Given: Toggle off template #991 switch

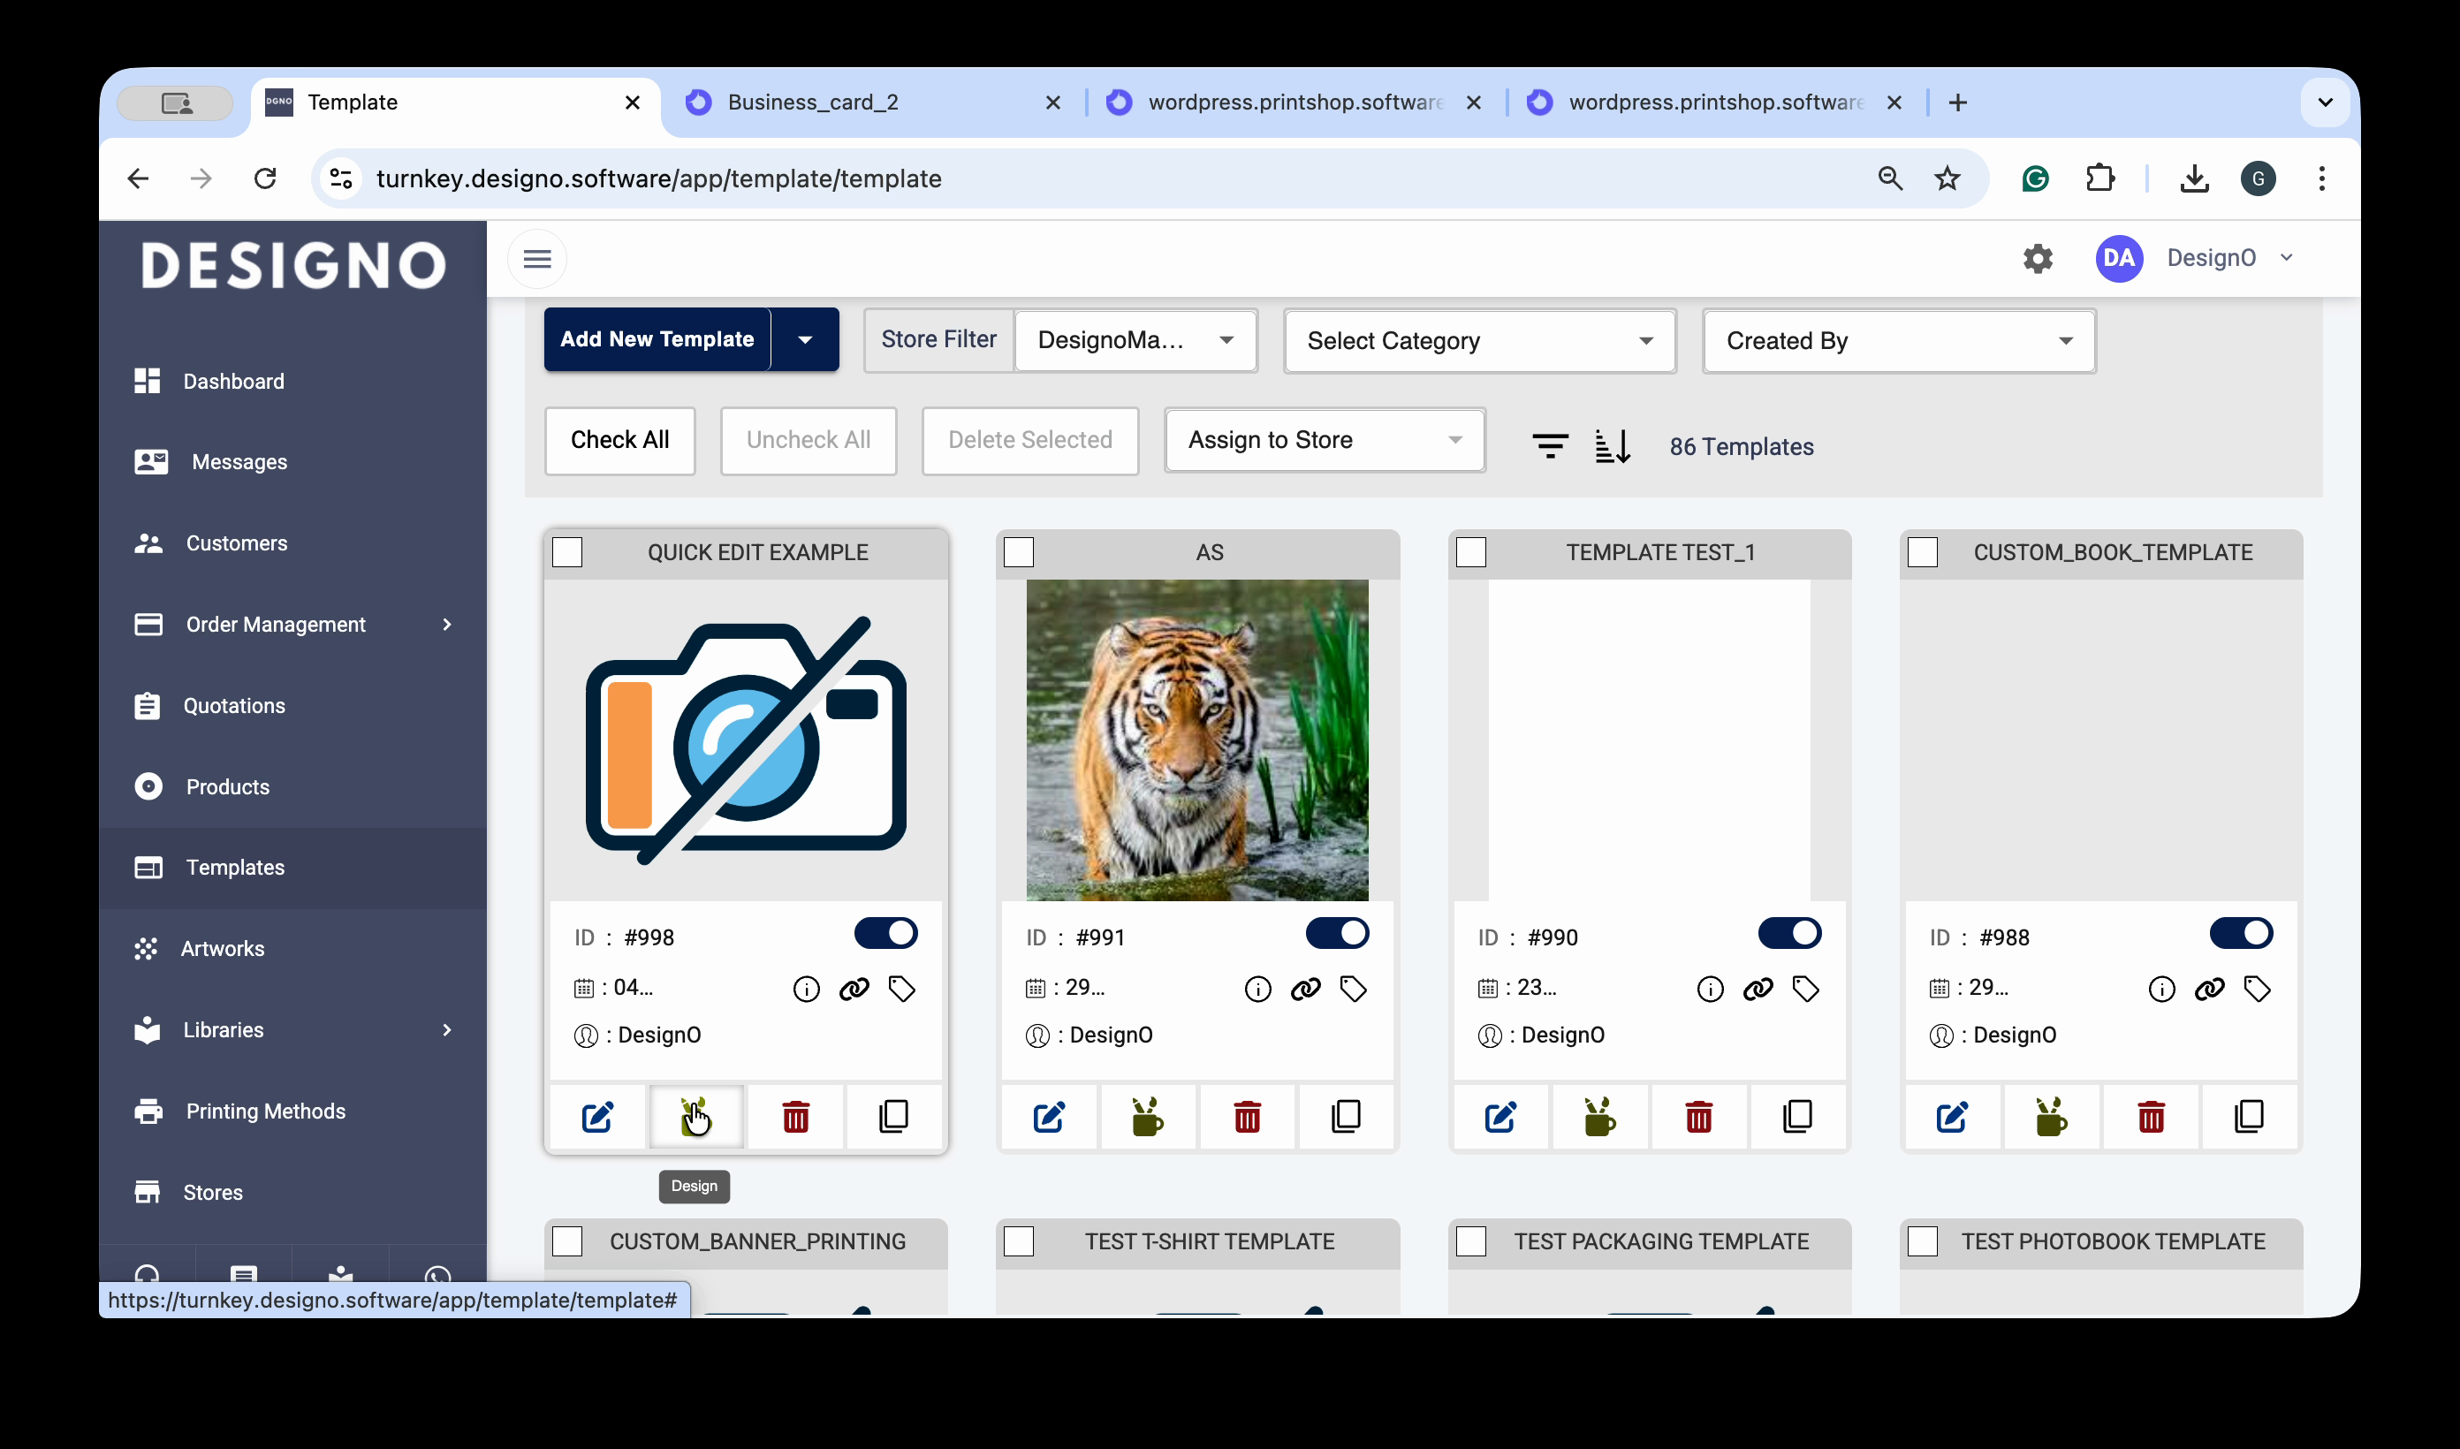Looking at the screenshot, I should point(1336,933).
